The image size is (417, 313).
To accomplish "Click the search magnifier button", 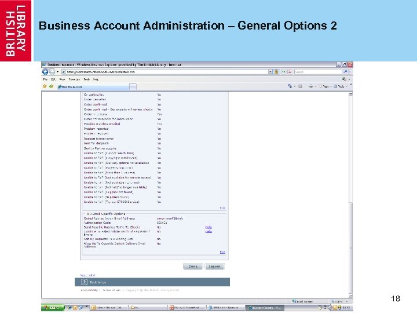I will pos(345,72).
